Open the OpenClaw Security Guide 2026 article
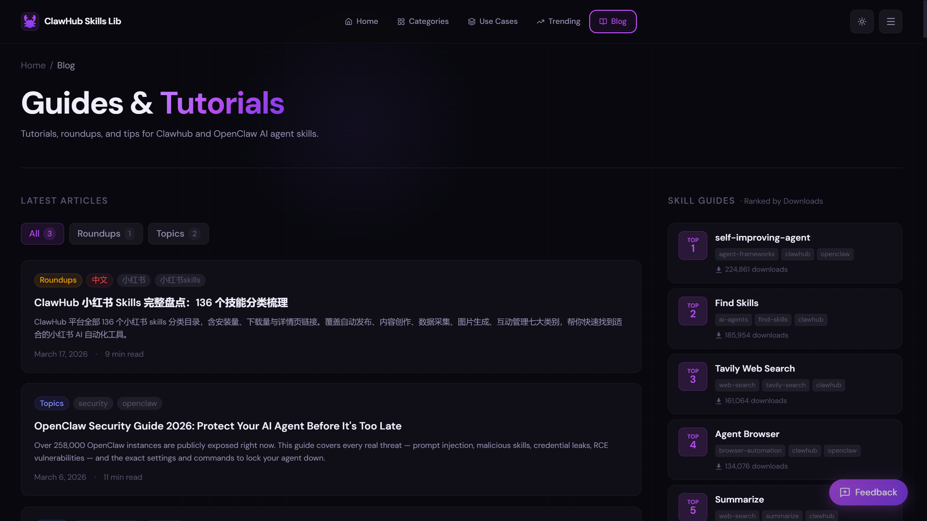Viewport: 927px width, 521px height. tap(218, 426)
